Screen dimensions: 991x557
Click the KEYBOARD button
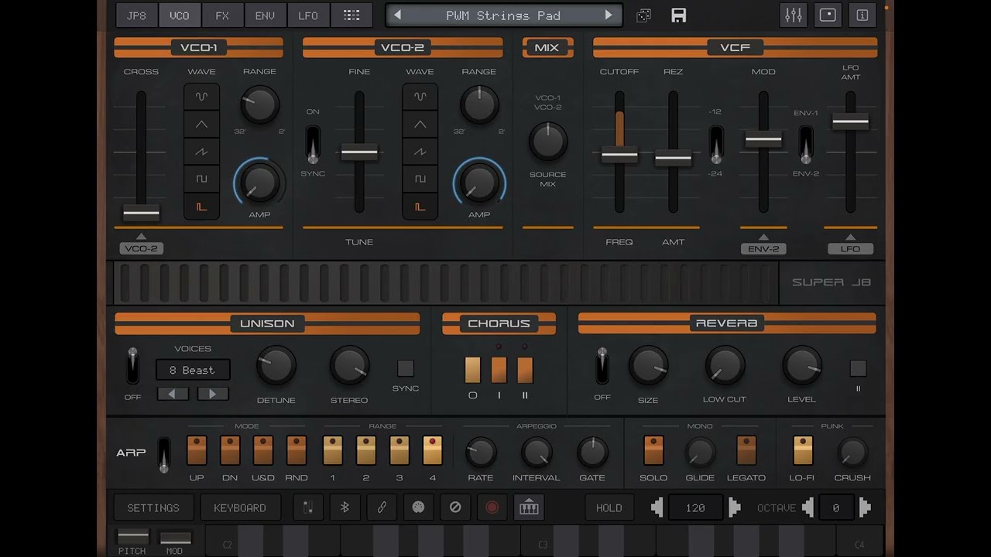(x=240, y=507)
